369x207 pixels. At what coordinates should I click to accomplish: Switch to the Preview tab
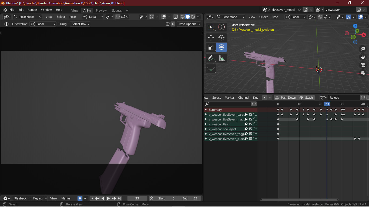101,10
